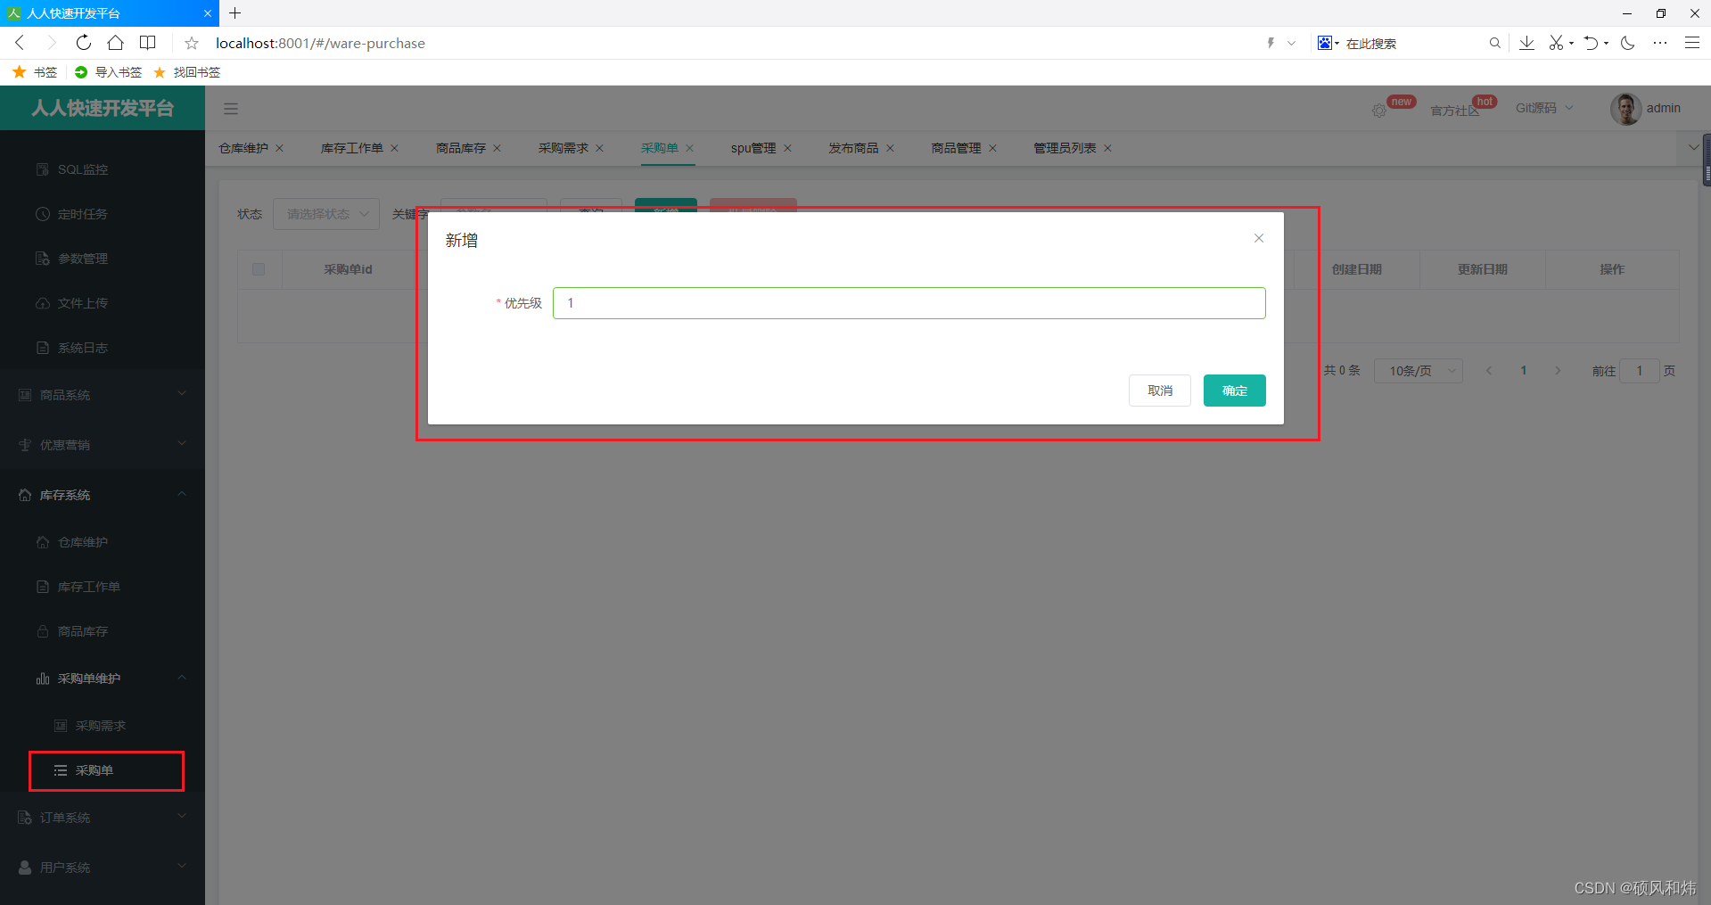The height and width of the screenshot is (905, 1711).
Task: Switch to 管理员列表 tab
Action: pos(1065,148)
